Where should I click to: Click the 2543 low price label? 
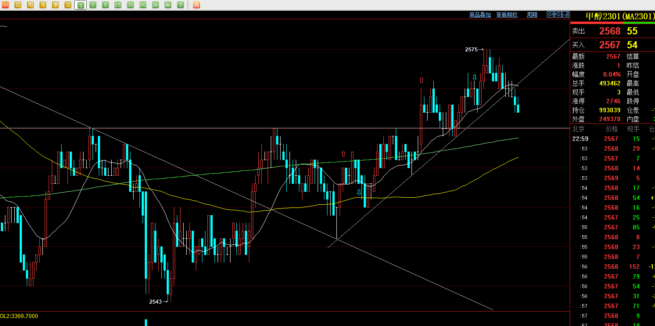coord(155,302)
